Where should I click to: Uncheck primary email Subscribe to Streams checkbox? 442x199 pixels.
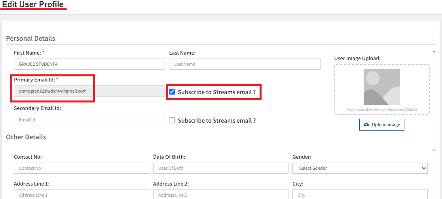coord(172,92)
